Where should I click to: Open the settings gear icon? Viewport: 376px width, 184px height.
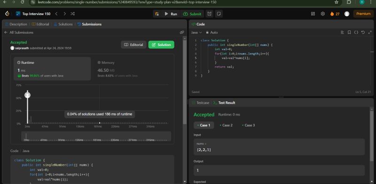(x=323, y=14)
